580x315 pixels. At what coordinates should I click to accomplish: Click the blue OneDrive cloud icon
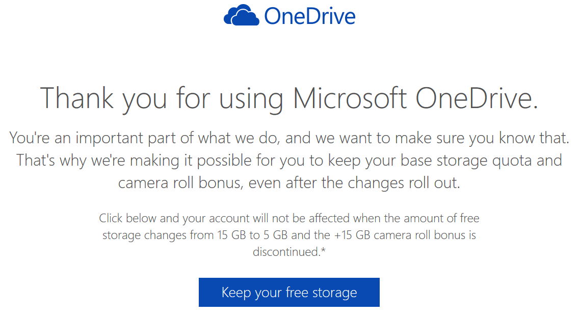coord(241,15)
